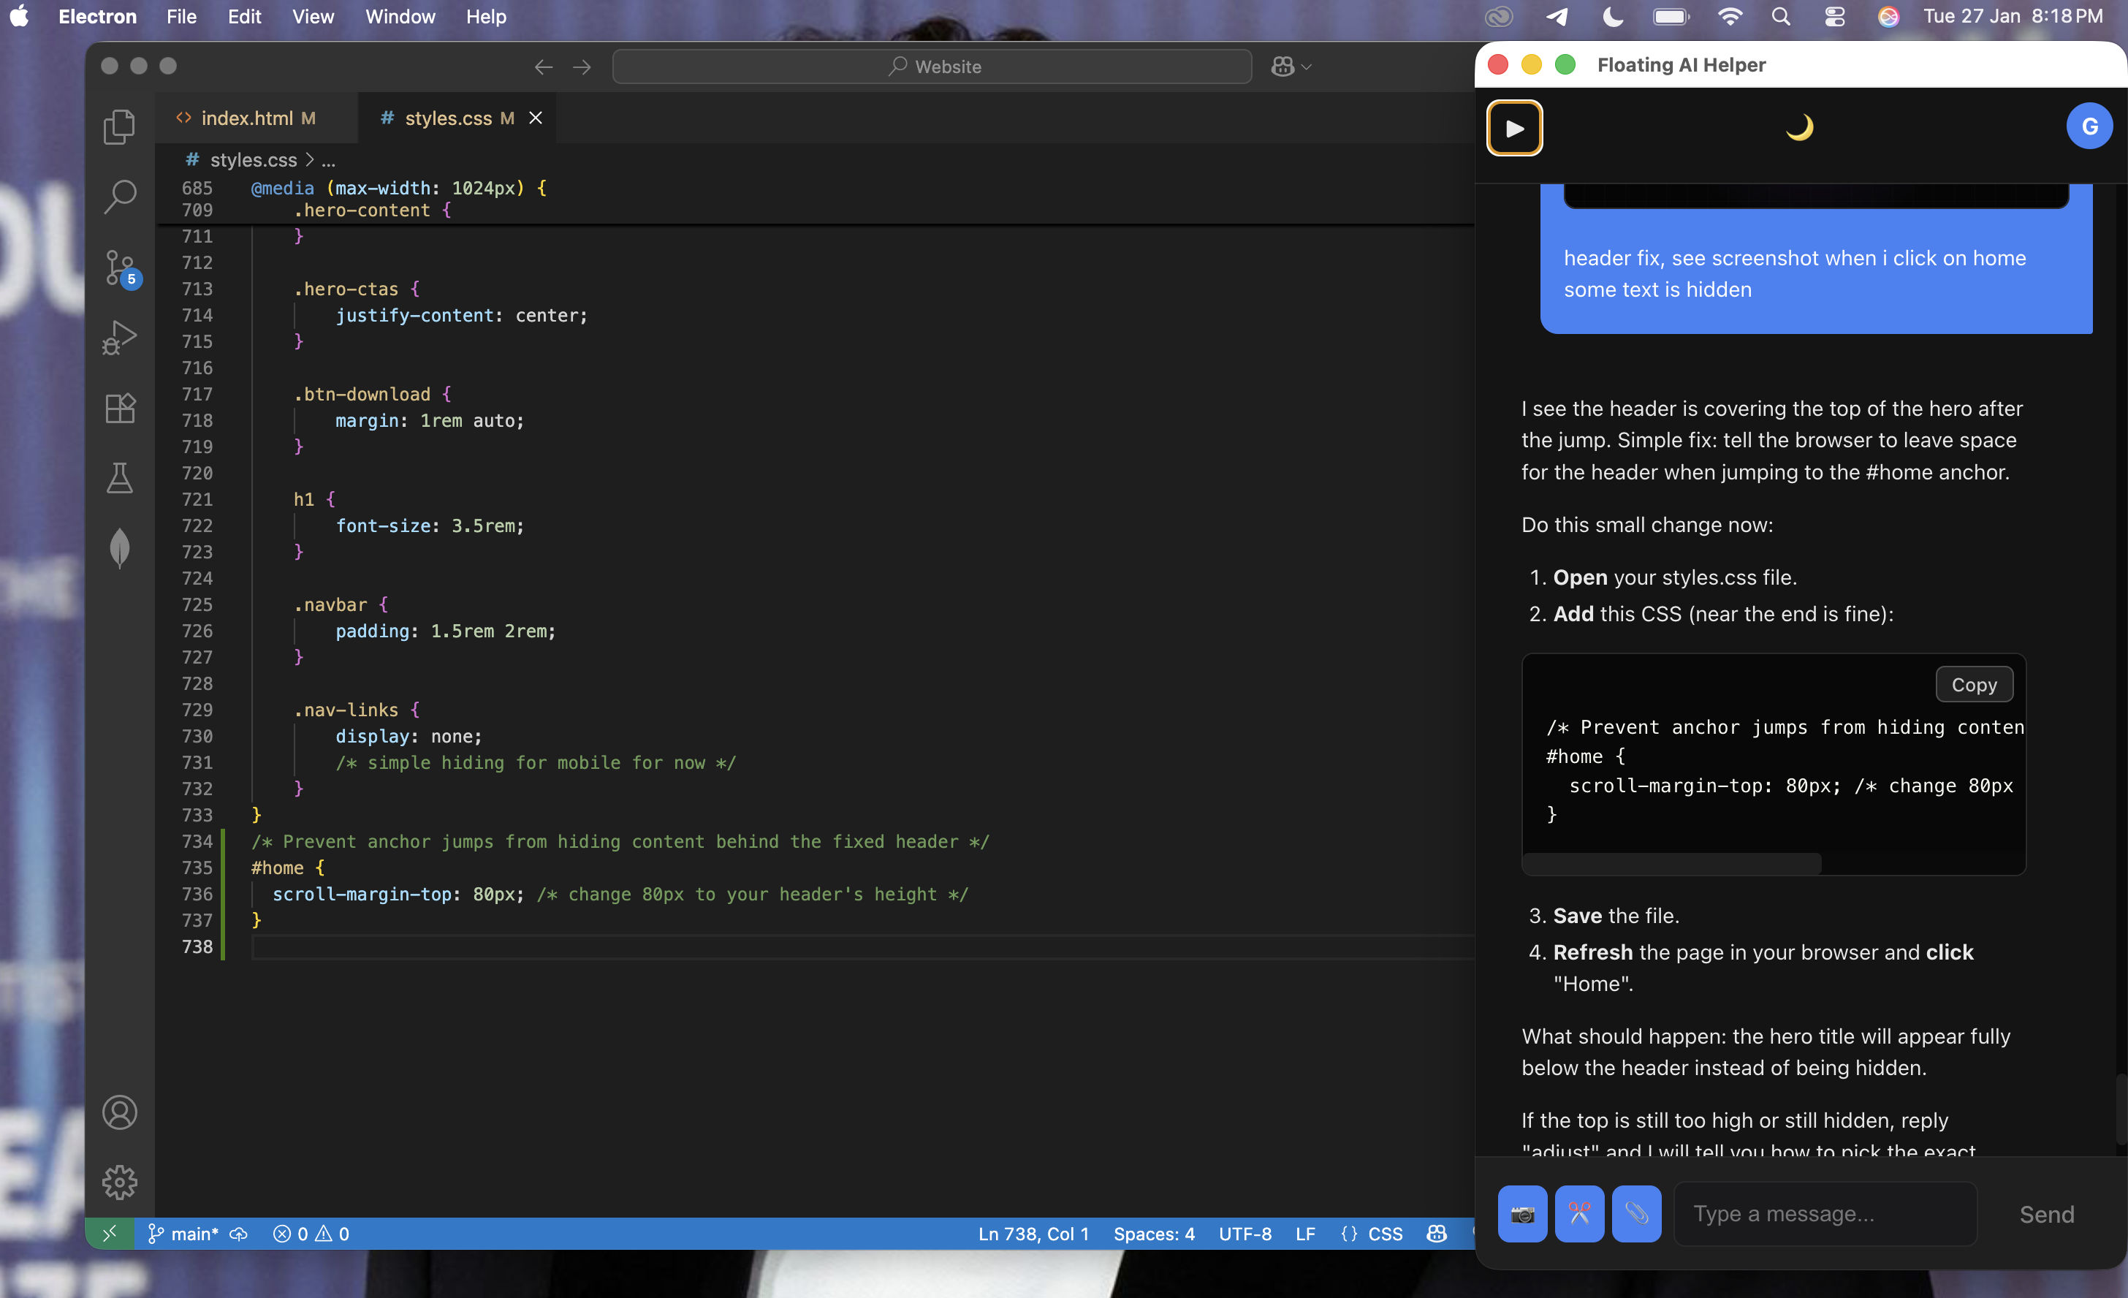The image size is (2128, 1298).
Task: Open the Testing flask view
Action: click(x=119, y=477)
